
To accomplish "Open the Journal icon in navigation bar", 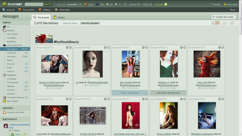I will click(3, 10).
